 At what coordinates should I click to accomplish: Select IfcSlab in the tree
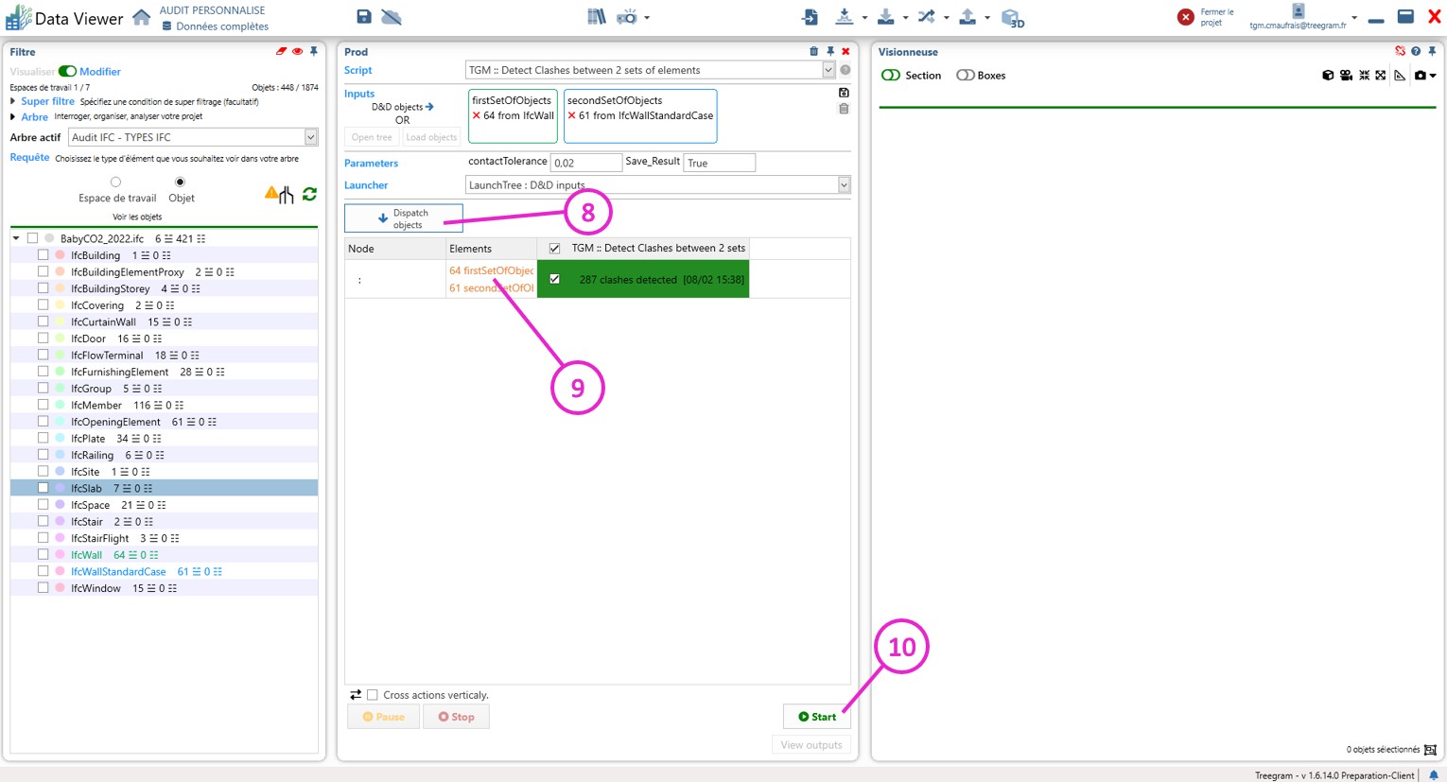point(86,489)
